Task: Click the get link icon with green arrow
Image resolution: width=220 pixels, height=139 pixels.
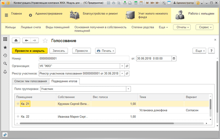Action: (125, 3)
